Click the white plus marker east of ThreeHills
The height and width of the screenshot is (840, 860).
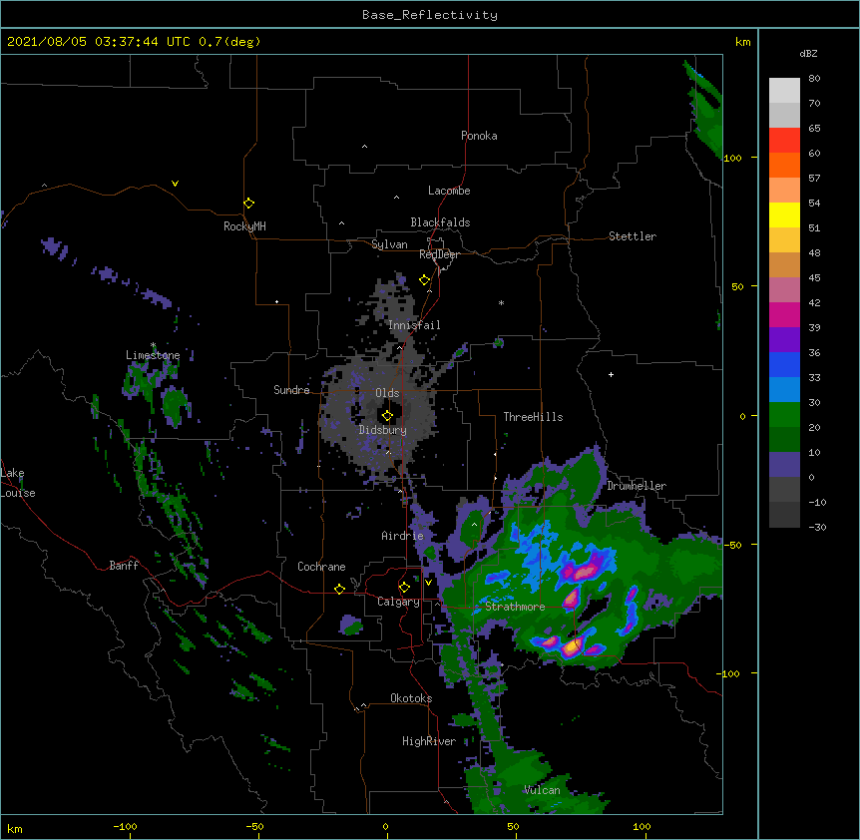pyautogui.click(x=611, y=374)
